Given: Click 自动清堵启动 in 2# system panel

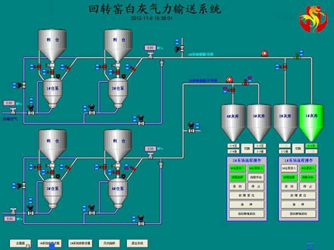Looking at the screenshot, I should [246, 214].
